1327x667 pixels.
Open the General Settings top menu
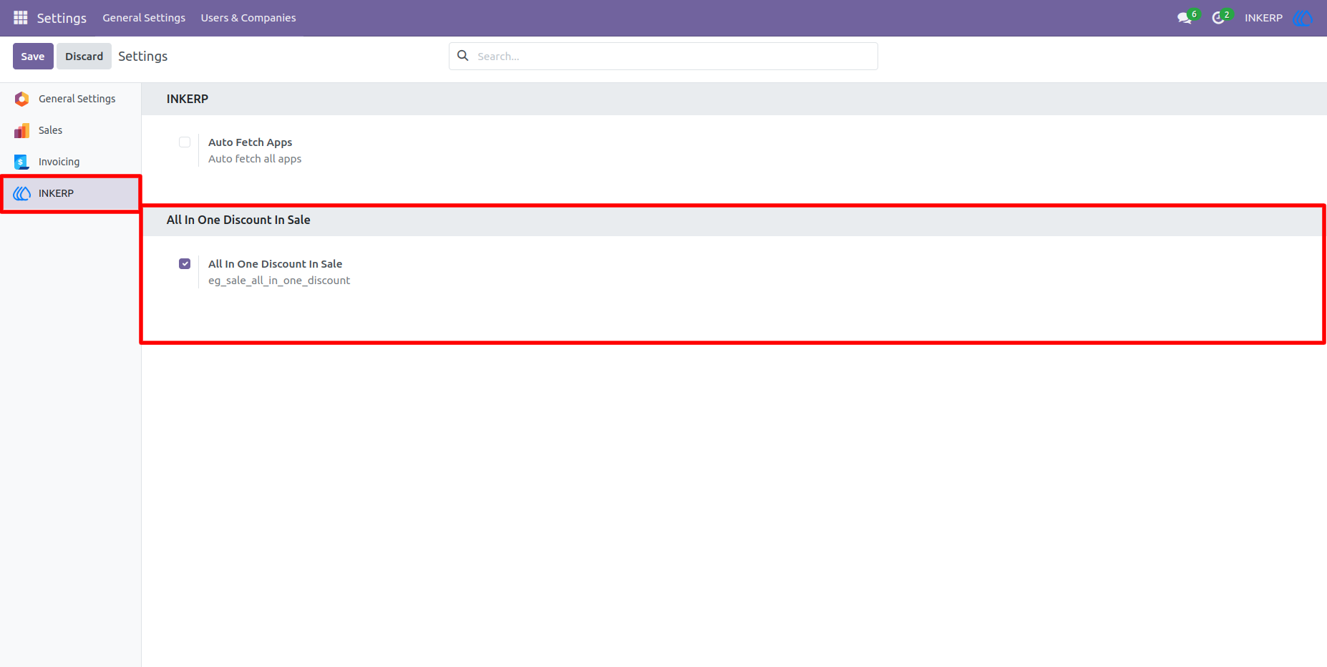(x=144, y=18)
